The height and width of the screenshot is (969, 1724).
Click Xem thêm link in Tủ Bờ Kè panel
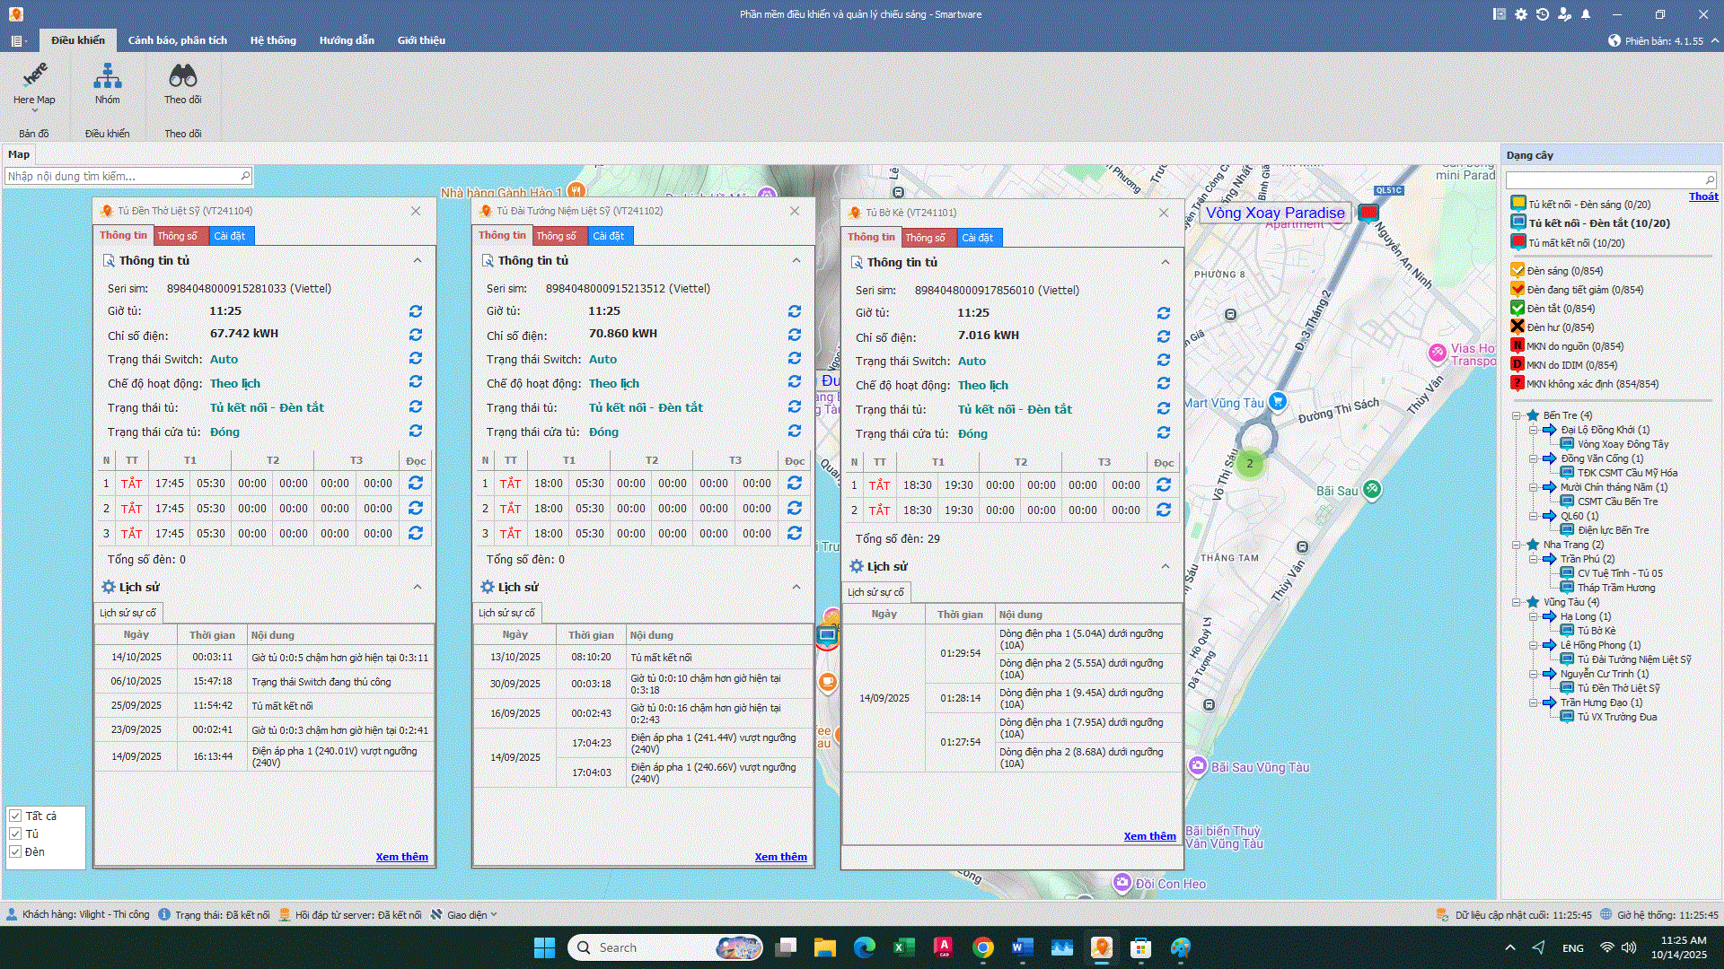tap(1149, 836)
